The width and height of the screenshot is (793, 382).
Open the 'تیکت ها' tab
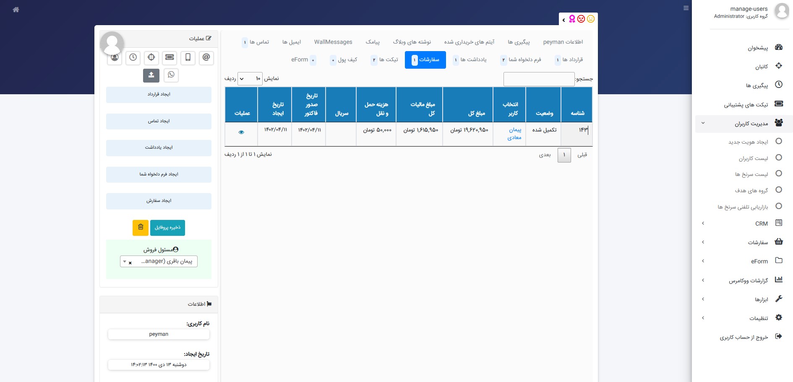(385, 60)
